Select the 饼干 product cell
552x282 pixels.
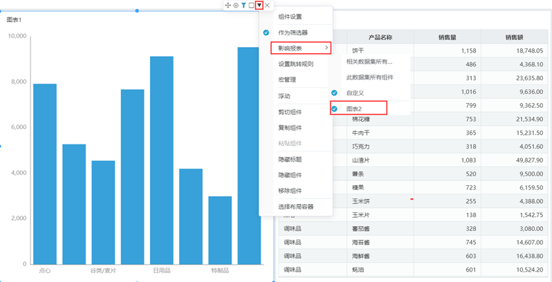point(380,50)
